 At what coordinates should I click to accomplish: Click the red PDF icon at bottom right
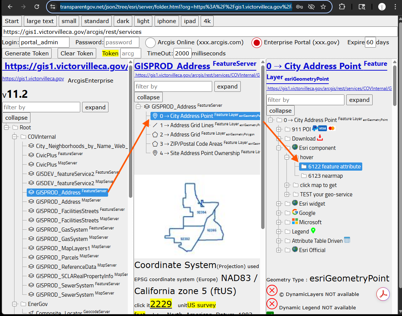383,294
